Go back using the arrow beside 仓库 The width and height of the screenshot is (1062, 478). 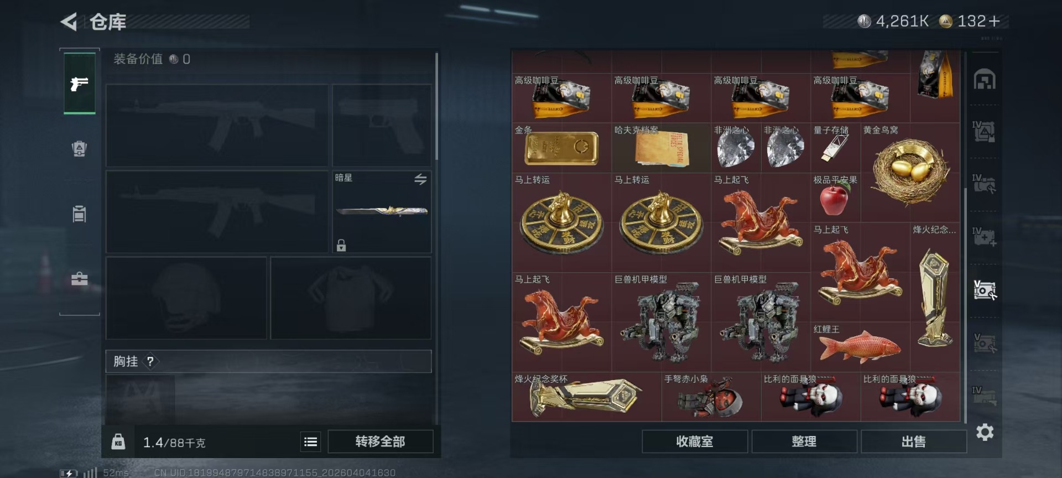click(x=69, y=22)
